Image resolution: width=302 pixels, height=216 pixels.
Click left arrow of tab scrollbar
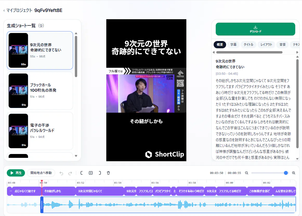pos(214,52)
